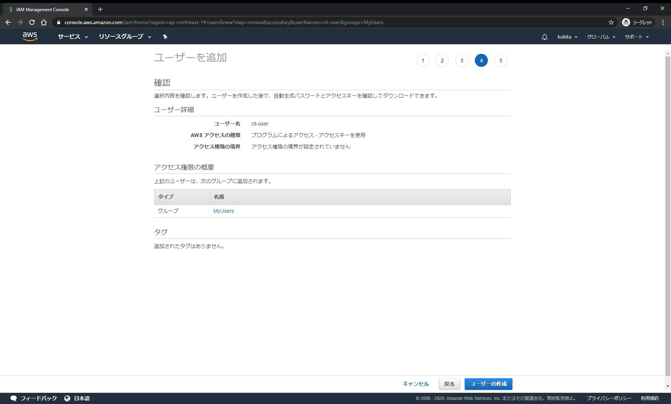Go to wizard step 1
The height and width of the screenshot is (404, 671).
click(423, 61)
